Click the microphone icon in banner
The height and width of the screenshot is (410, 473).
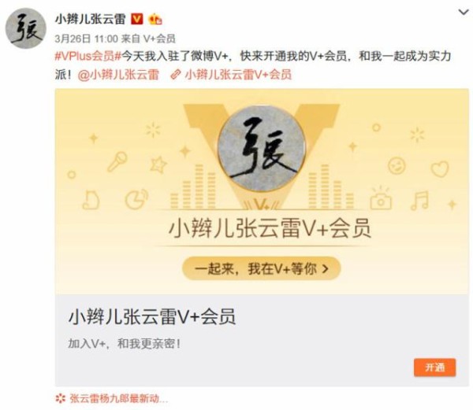117,161
